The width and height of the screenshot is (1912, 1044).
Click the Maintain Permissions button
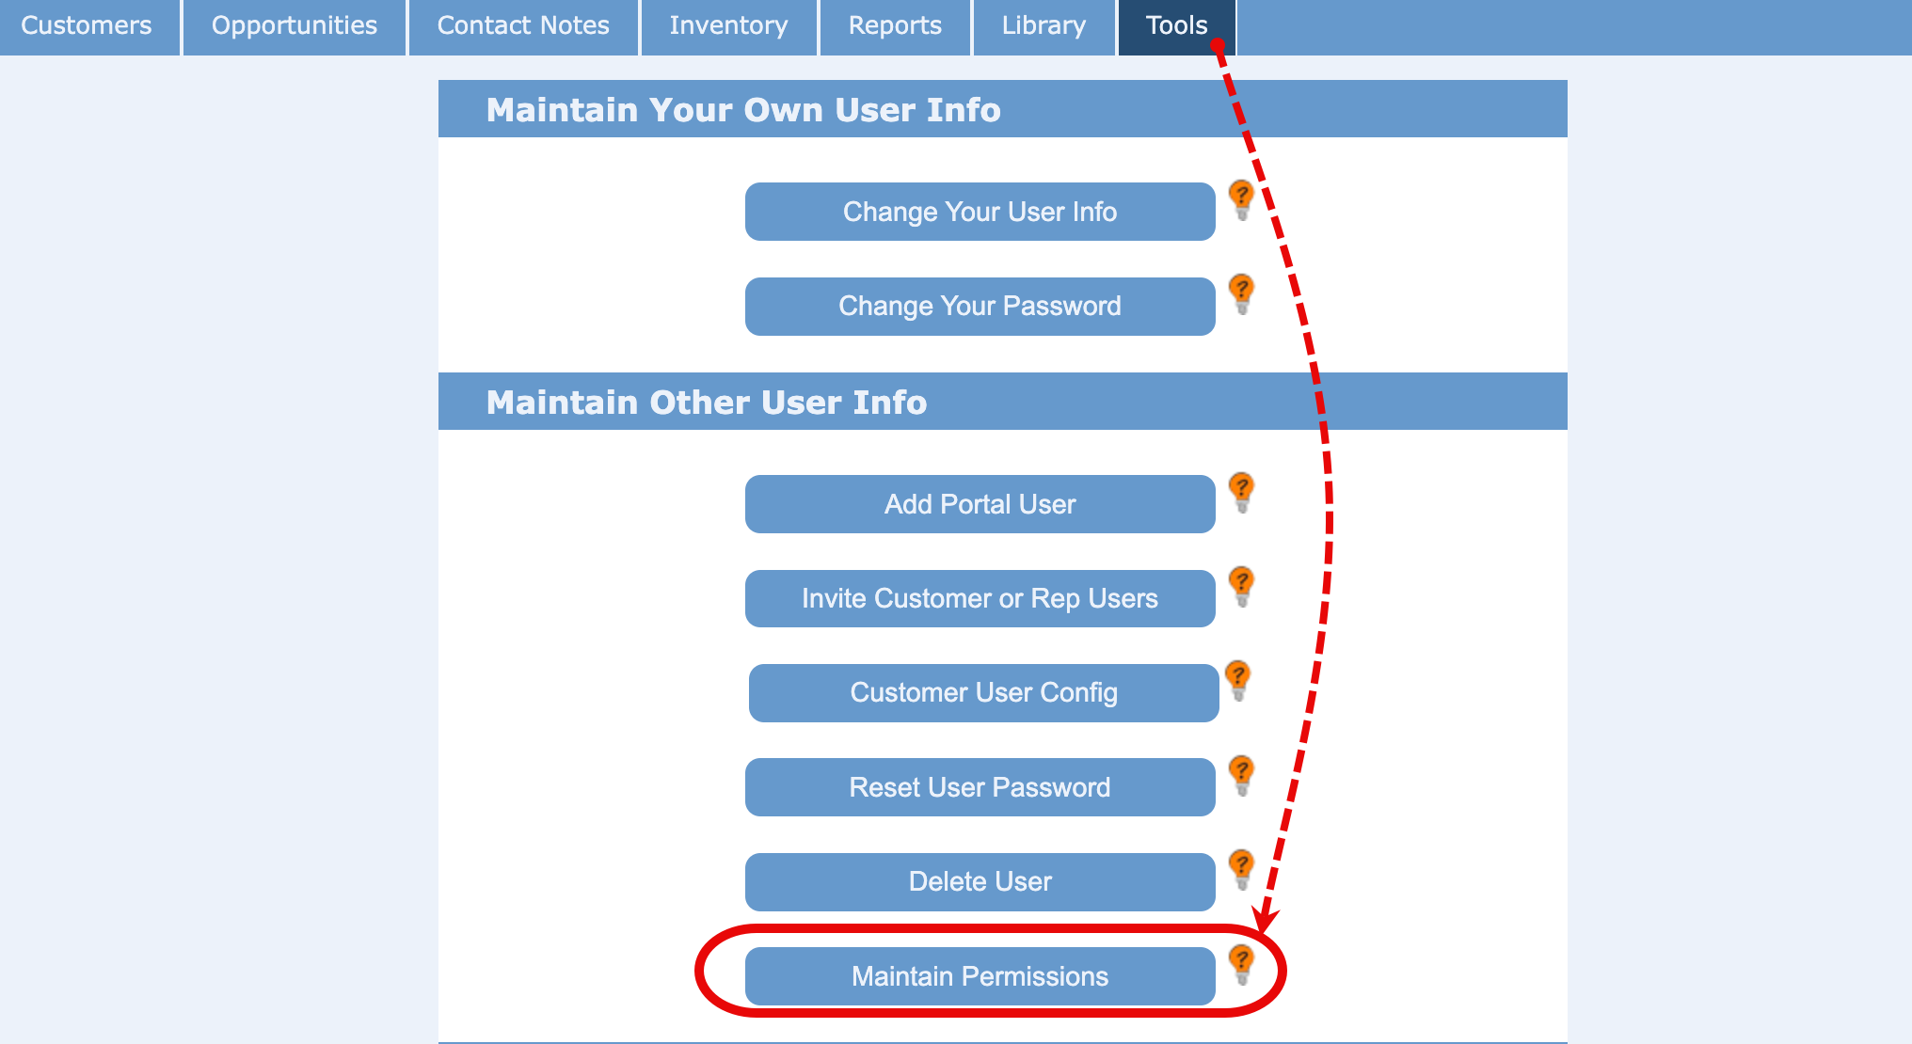(980, 976)
